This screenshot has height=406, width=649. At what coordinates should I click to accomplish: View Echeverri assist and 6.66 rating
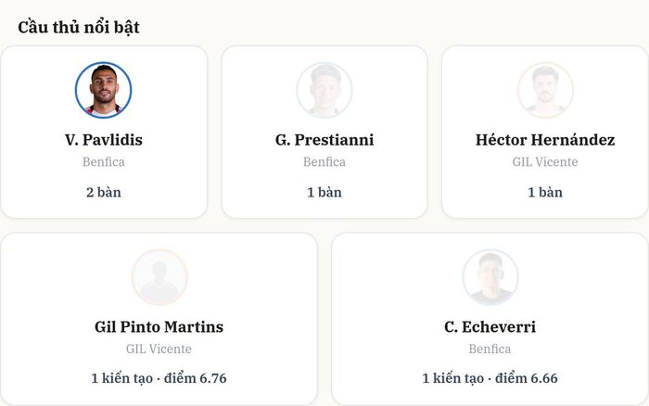[x=490, y=378]
